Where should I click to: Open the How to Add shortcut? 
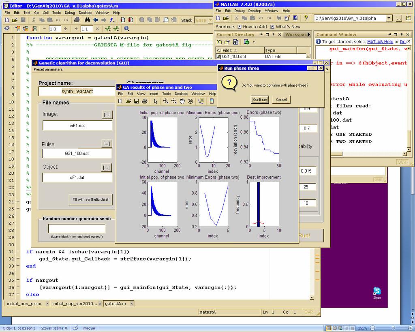pos(252,27)
